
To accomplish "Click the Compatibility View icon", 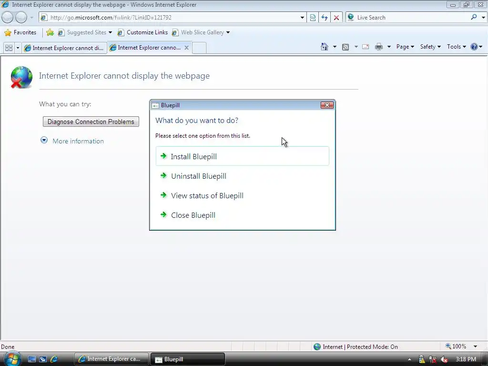I will 313,18.
